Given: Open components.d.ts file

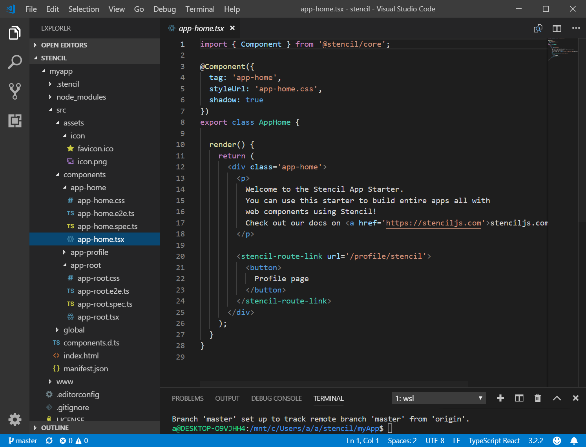Looking at the screenshot, I should click(x=95, y=343).
